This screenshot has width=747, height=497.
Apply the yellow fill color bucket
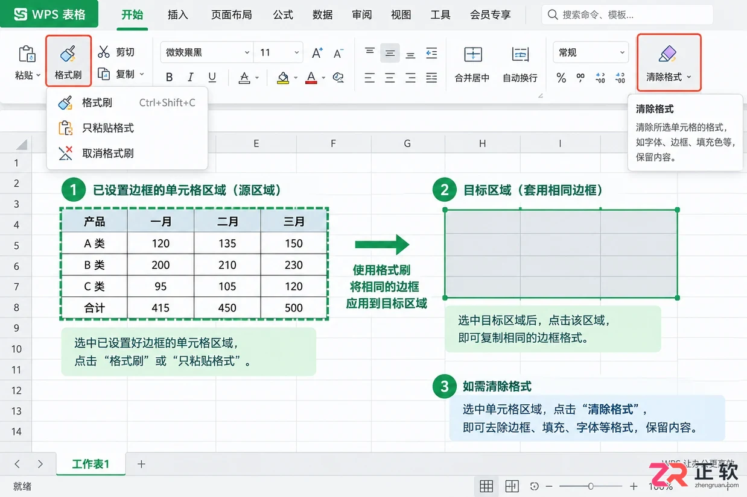click(x=282, y=77)
